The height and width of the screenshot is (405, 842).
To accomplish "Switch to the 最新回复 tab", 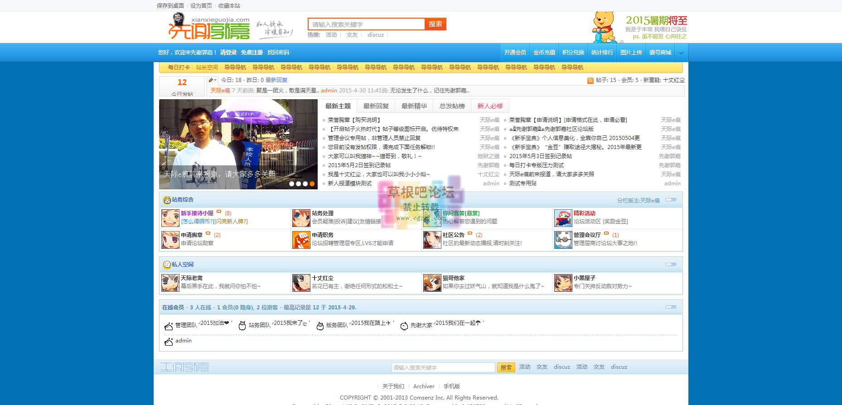I will click(376, 106).
